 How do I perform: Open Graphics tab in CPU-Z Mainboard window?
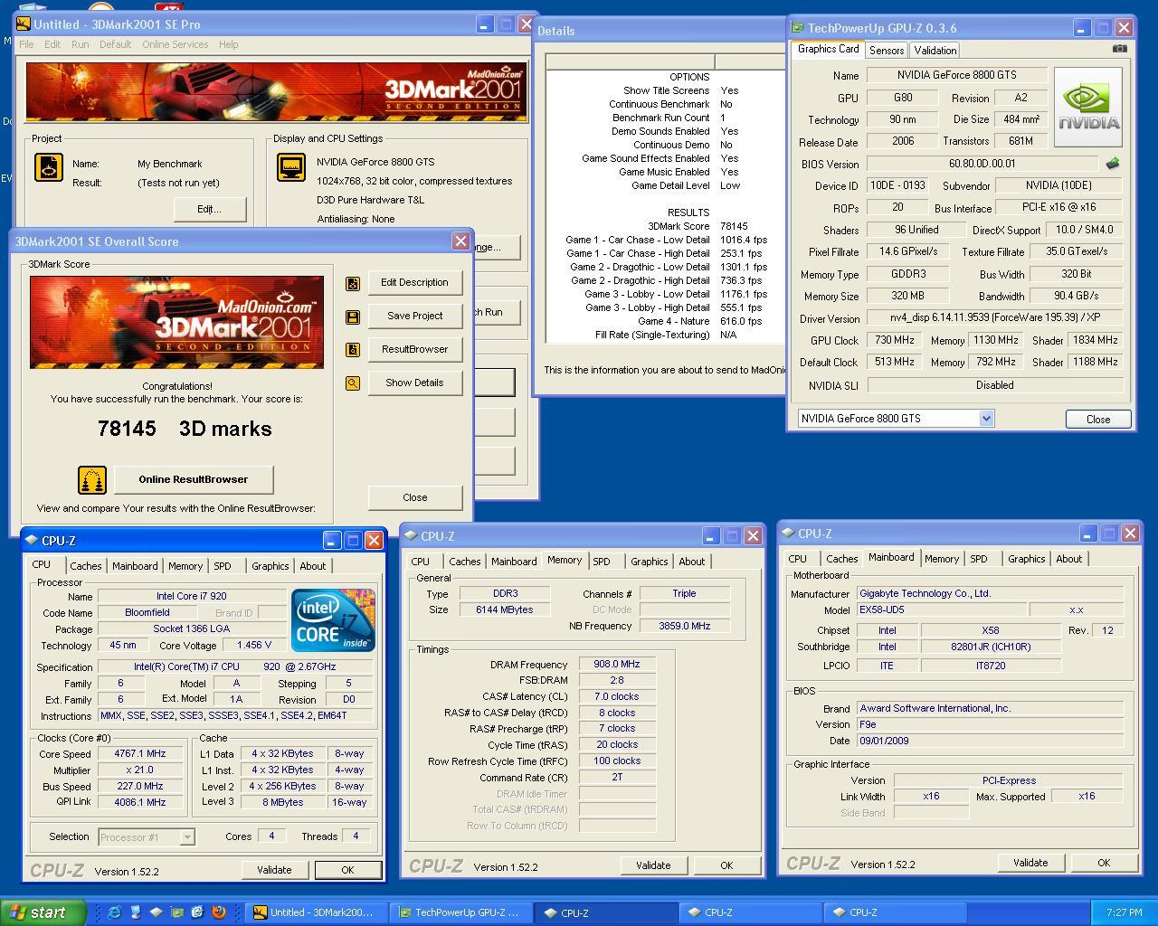[1026, 559]
